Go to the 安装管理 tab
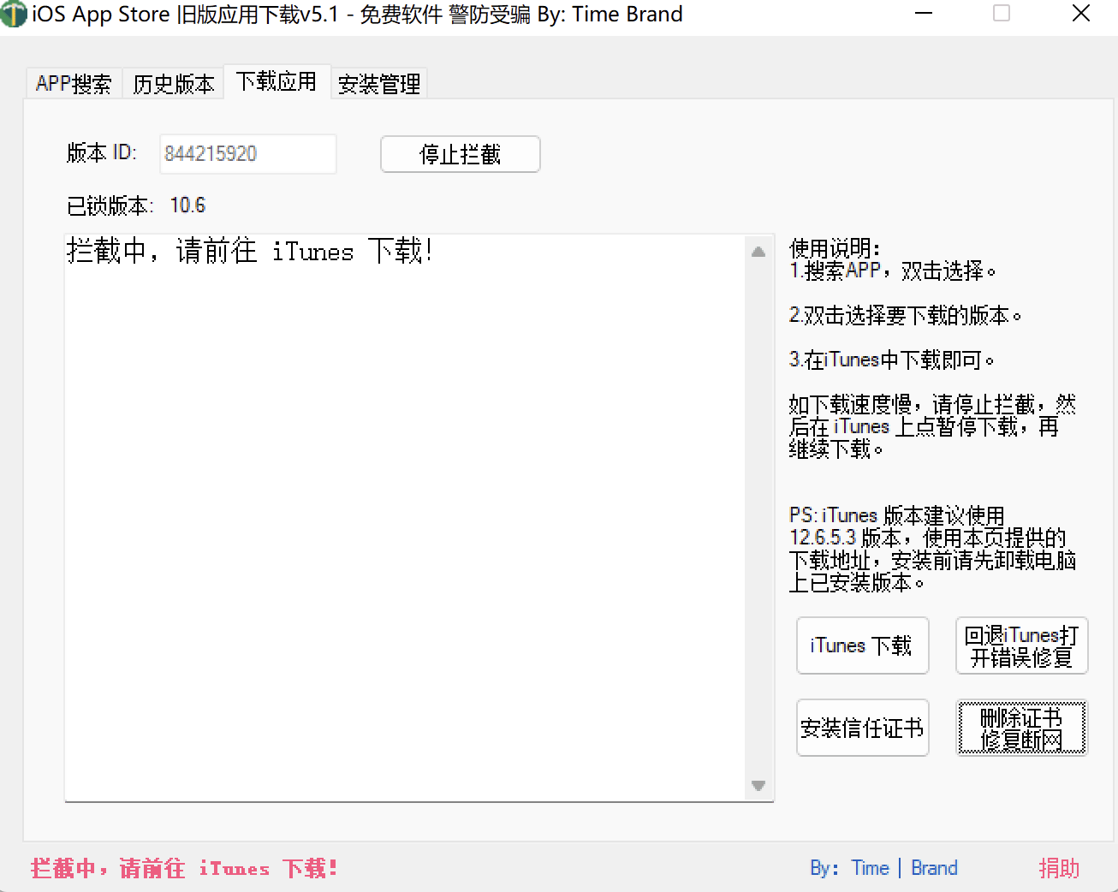Screen dimensions: 1118x892 pyautogui.click(x=379, y=84)
